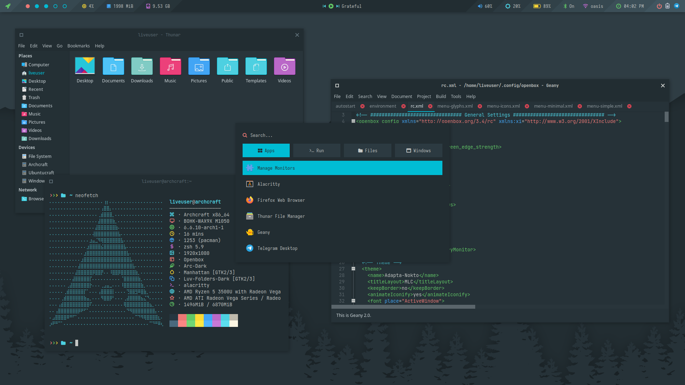Image resolution: width=685 pixels, height=385 pixels.
Task: Select the Windows mode button
Action: (x=418, y=151)
